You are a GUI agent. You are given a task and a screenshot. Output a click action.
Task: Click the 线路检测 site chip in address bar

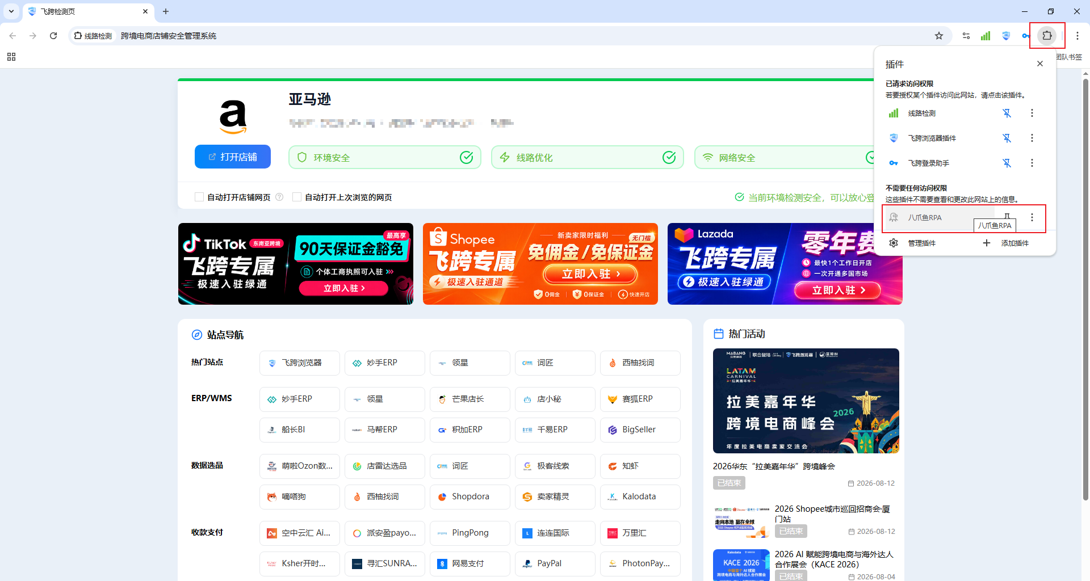click(93, 36)
